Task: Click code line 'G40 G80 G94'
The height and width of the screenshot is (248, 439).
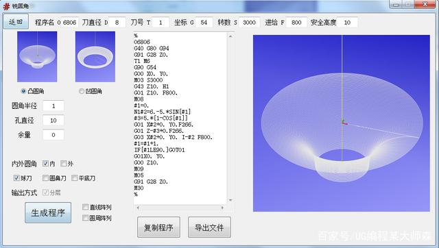Action: (x=152, y=49)
